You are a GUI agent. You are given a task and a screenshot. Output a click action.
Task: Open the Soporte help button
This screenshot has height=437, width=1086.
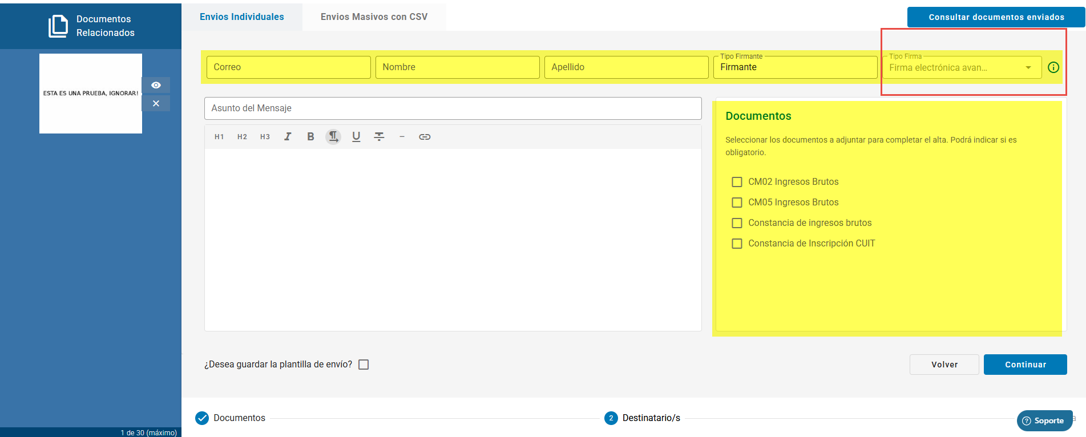tap(1044, 420)
